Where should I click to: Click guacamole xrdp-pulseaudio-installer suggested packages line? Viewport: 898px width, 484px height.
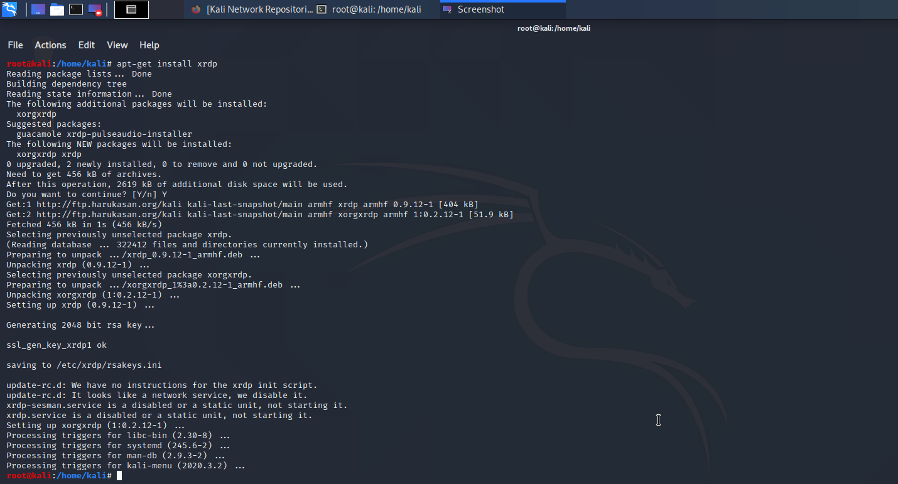click(104, 134)
